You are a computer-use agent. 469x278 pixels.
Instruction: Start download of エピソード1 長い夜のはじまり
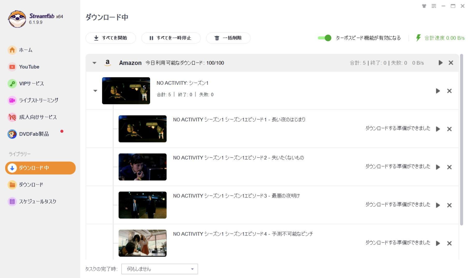pos(438,129)
